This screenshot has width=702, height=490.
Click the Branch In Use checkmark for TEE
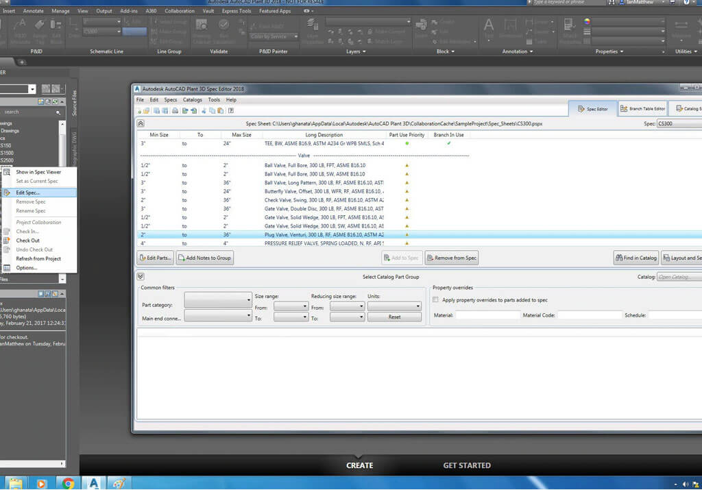tap(448, 144)
